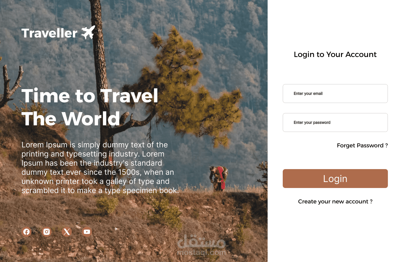The height and width of the screenshot is (262, 403).
Task: Click the mostaql.com watermark
Action: (201, 245)
